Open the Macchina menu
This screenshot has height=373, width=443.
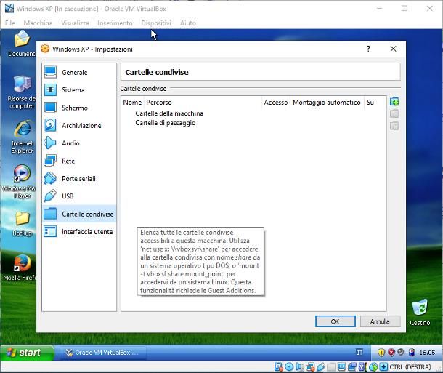tap(38, 23)
